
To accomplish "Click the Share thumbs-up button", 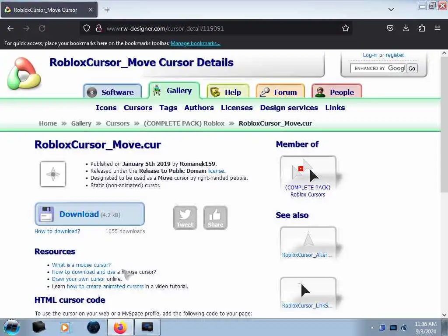I will [215, 218].
